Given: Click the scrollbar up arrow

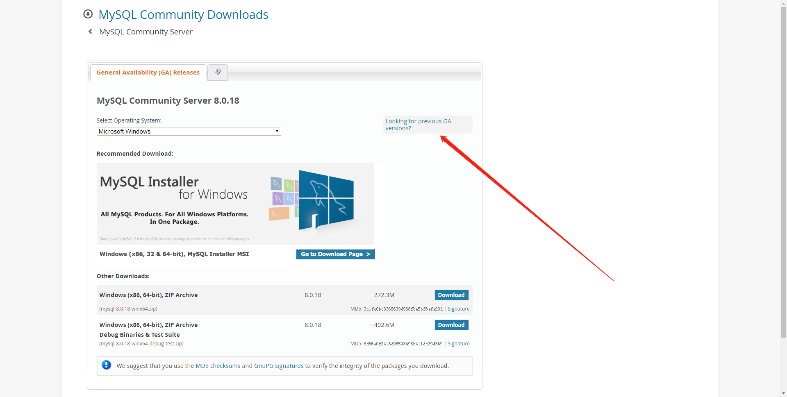Looking at the screenshot, I should [x=783, y=3].
